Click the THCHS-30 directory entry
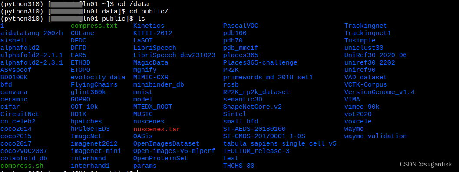459x172 pixels. 238,166
